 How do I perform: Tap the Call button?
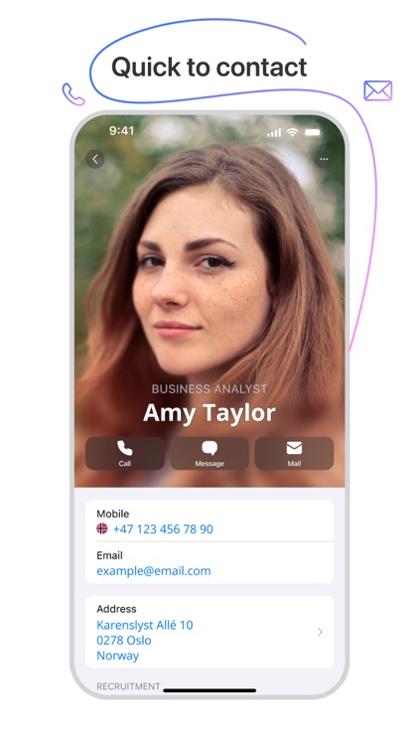(125, 454)
